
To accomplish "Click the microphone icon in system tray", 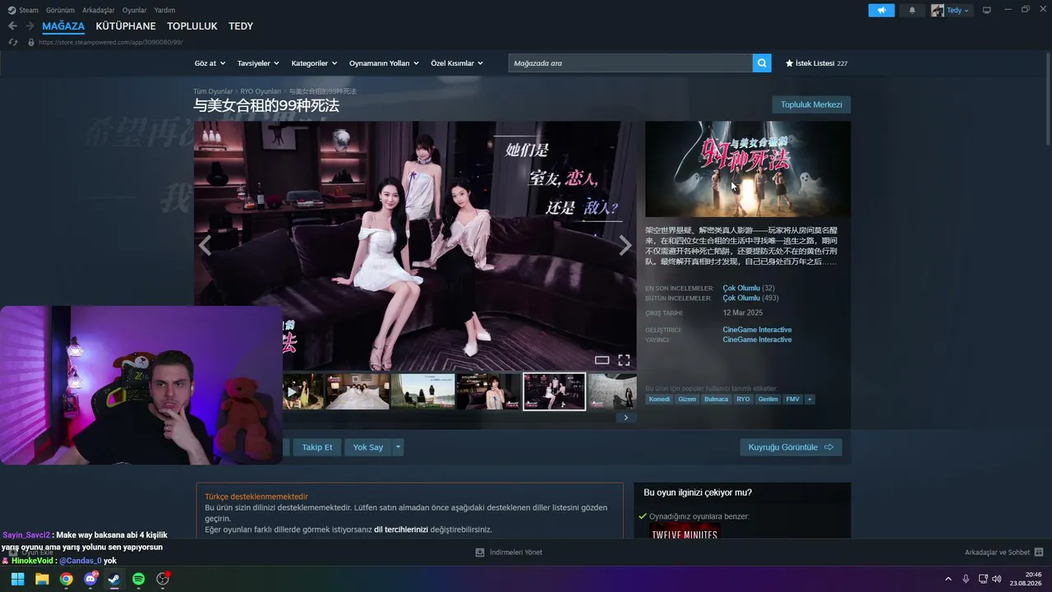I will click(966, 579).
